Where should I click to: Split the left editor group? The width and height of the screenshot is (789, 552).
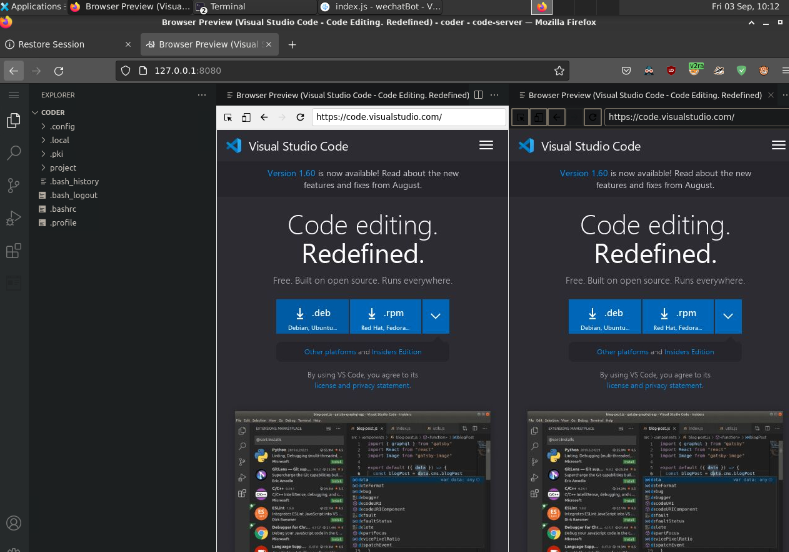[478, 95]
